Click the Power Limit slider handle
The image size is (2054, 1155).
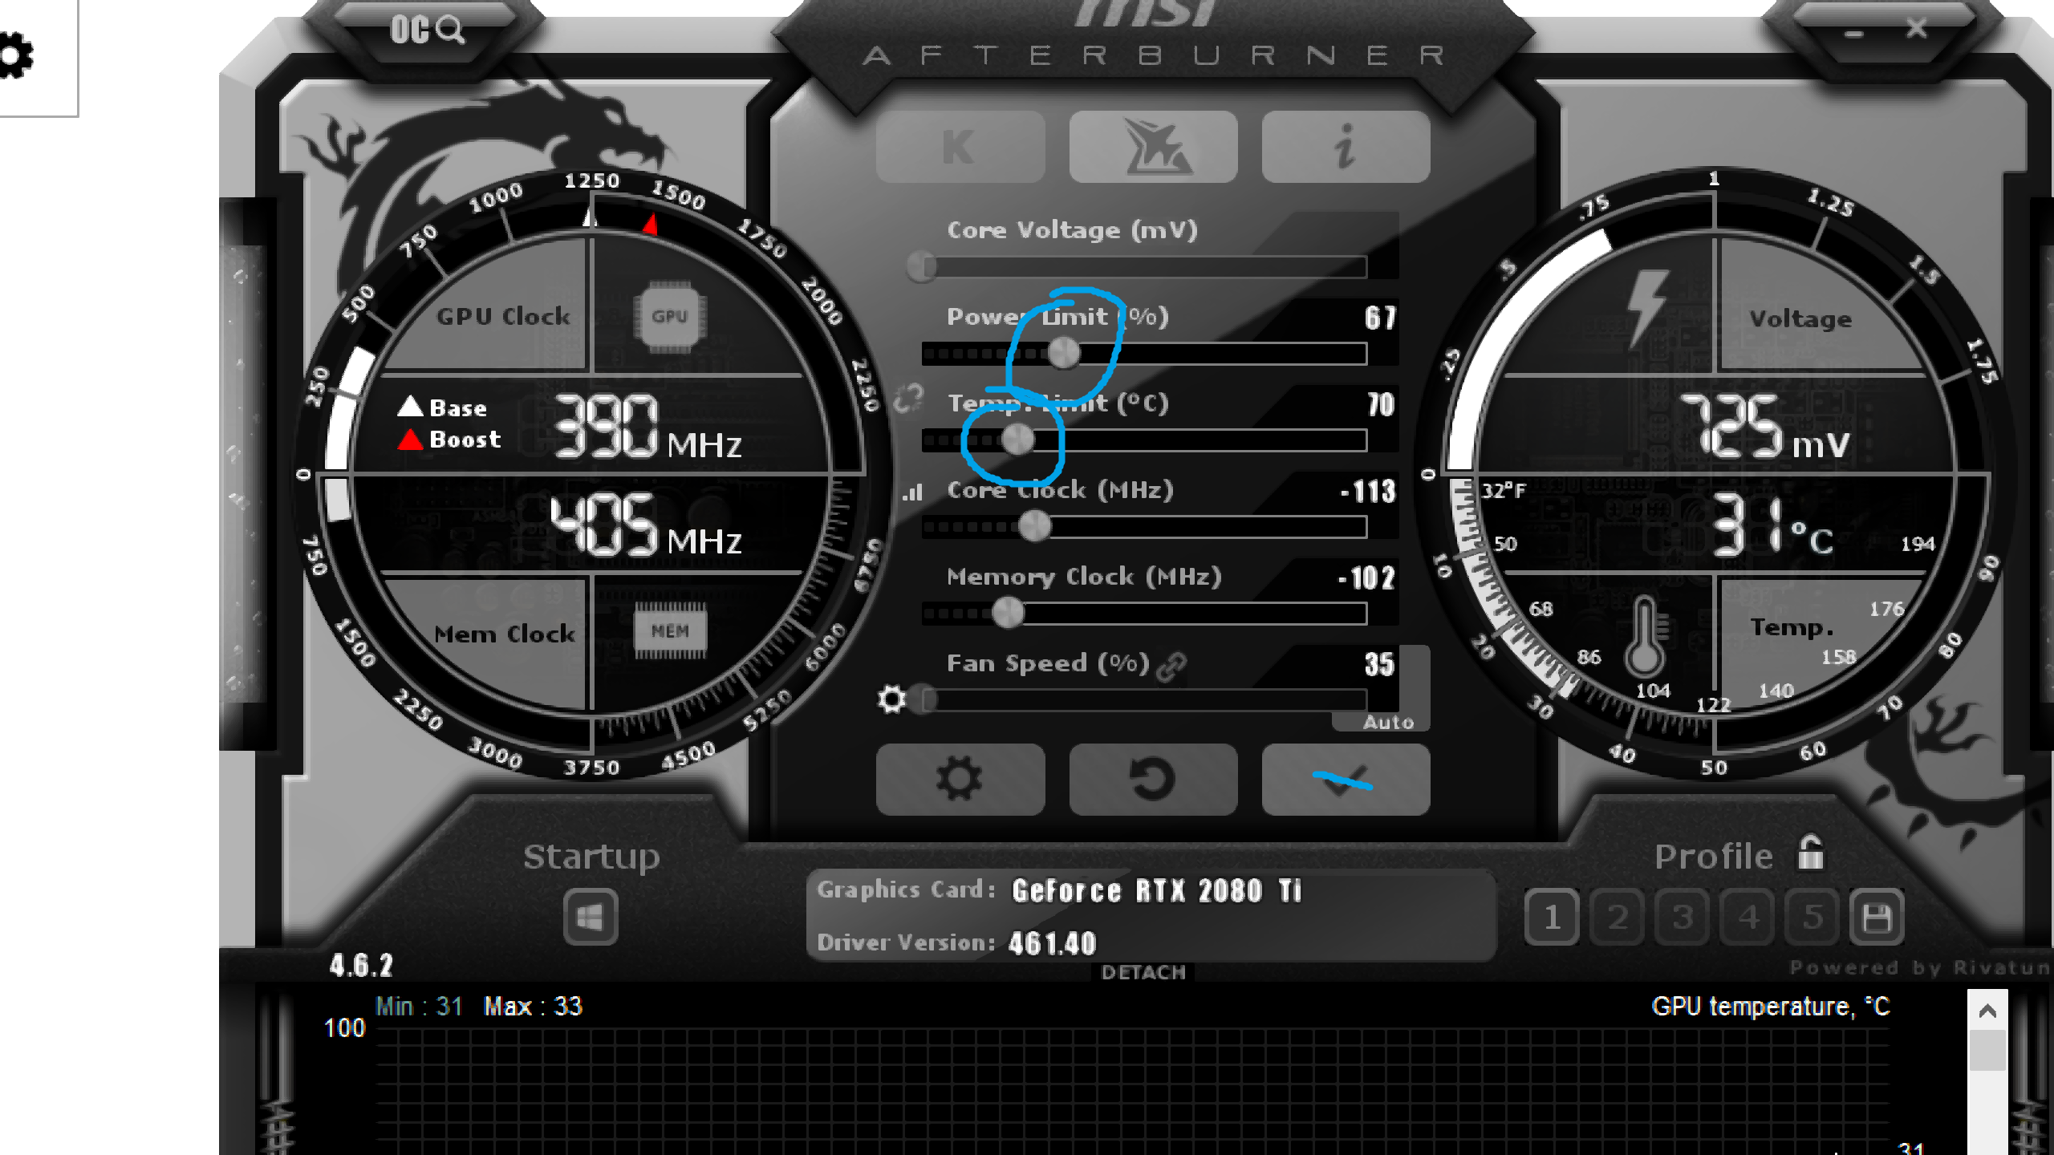[1064, 353]
